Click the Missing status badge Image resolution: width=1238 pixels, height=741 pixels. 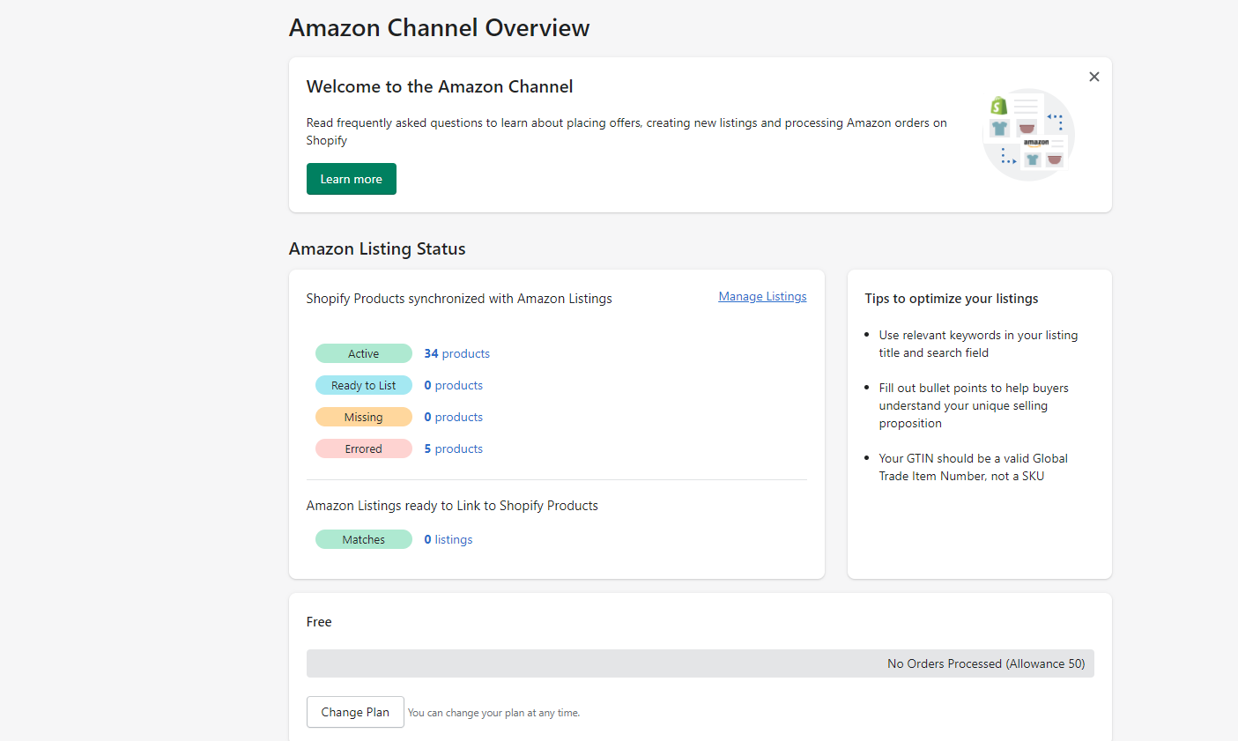pyautogui.click(x=364, y=417)
